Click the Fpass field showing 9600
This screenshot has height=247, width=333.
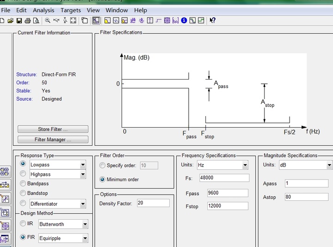tap(228, 193)
